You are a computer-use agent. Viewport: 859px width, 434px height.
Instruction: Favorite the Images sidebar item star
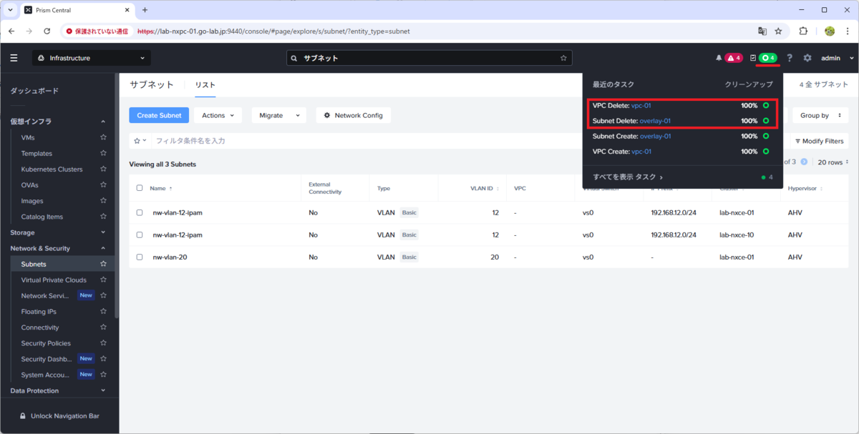pyautogui.click(x=103, y=201)
